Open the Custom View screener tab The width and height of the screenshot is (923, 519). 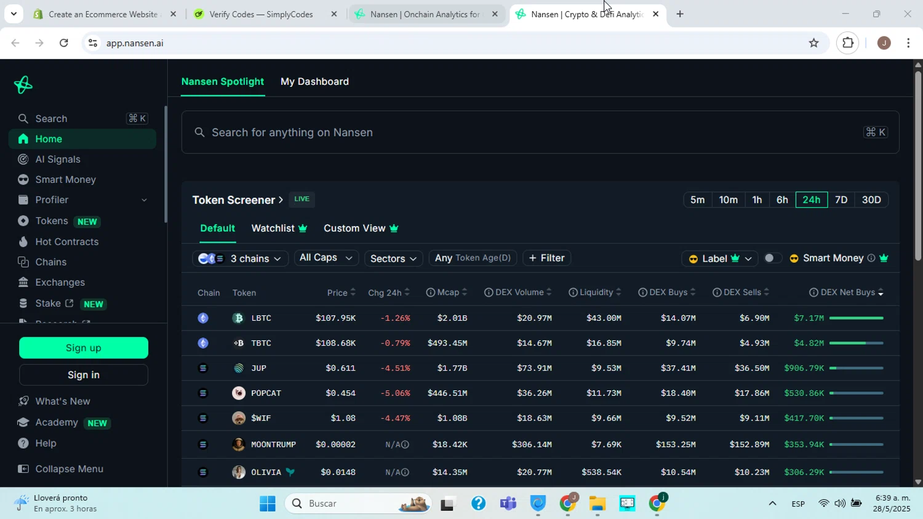click(x=361, y=228)
